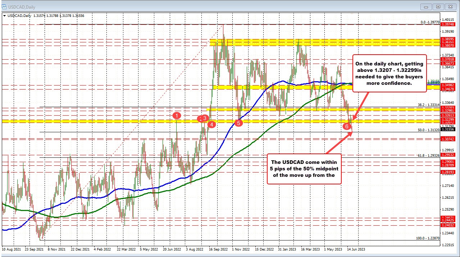Select the 100.0 - 1.22870 Fibonacci label
The image size is (460, 257).
click(428, 238)
